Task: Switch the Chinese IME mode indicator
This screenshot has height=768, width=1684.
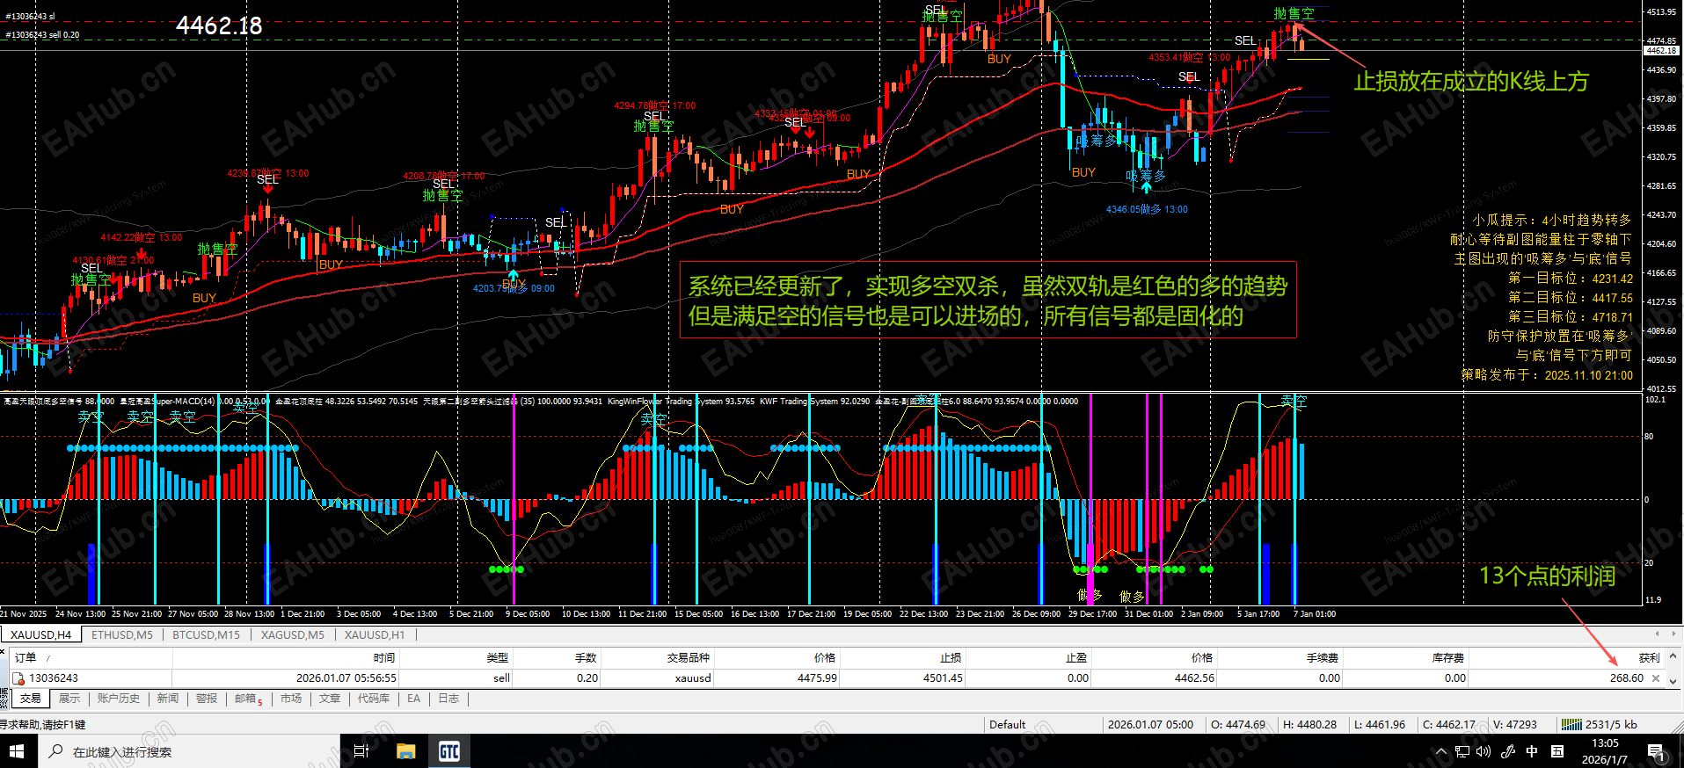Action: pos(1532,751)
